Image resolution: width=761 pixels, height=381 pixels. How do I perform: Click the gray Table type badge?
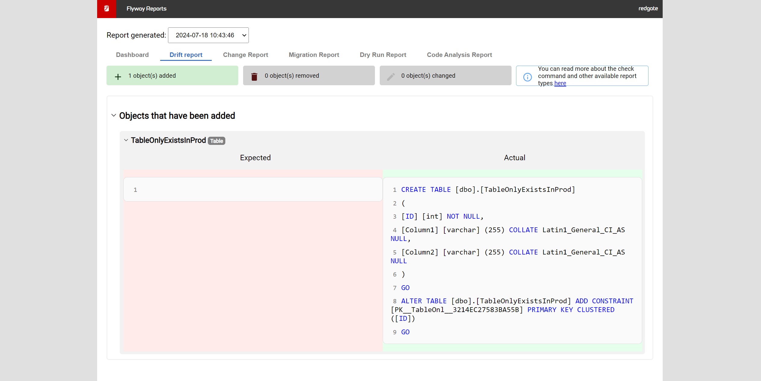(x=216, y=141)
